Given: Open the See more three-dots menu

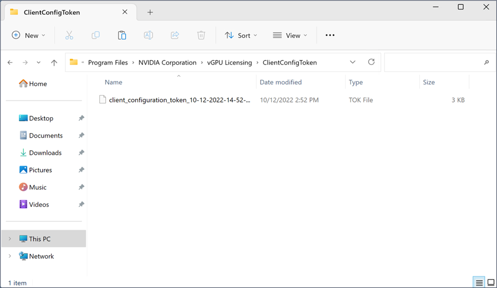Looking at the screenshot, I should 330,35.
